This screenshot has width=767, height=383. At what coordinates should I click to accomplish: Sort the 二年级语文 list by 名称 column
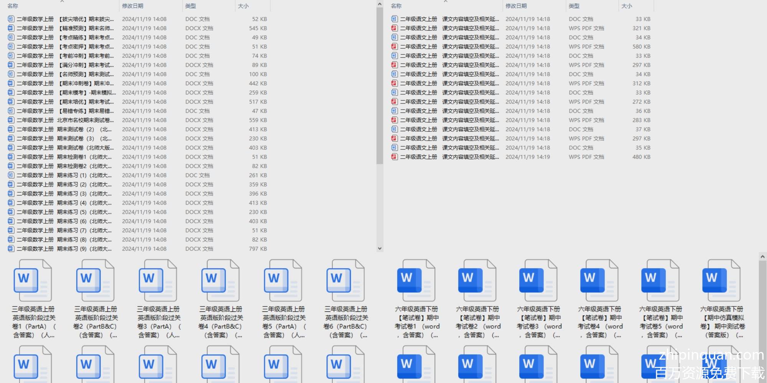(396, 6)
